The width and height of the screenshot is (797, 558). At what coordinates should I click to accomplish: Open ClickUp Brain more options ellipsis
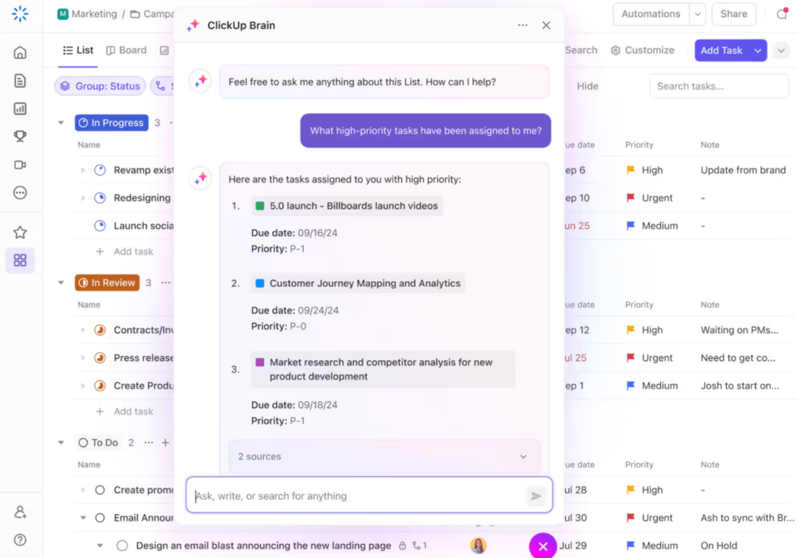click(x=523, y=25)
